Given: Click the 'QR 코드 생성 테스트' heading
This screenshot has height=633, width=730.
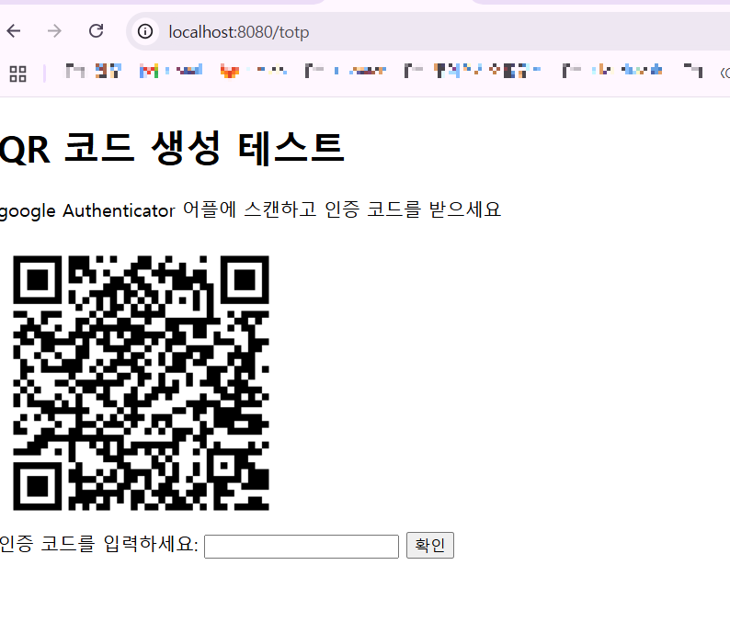Looking at the screenshot, I should click(x=171, y=149).
